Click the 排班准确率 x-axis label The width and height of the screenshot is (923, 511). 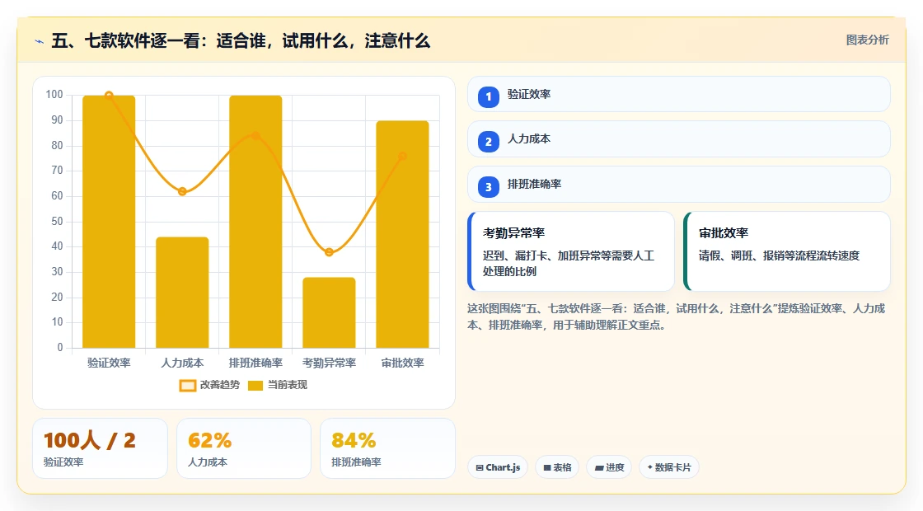255,363
